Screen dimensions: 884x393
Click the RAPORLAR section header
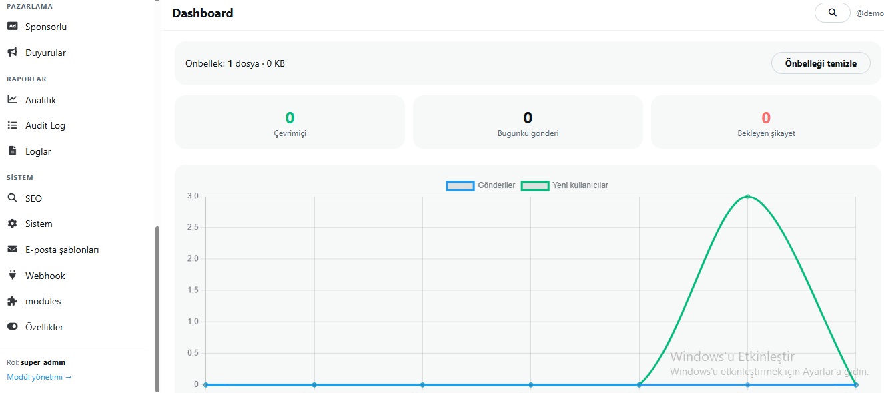click(27, 79)
